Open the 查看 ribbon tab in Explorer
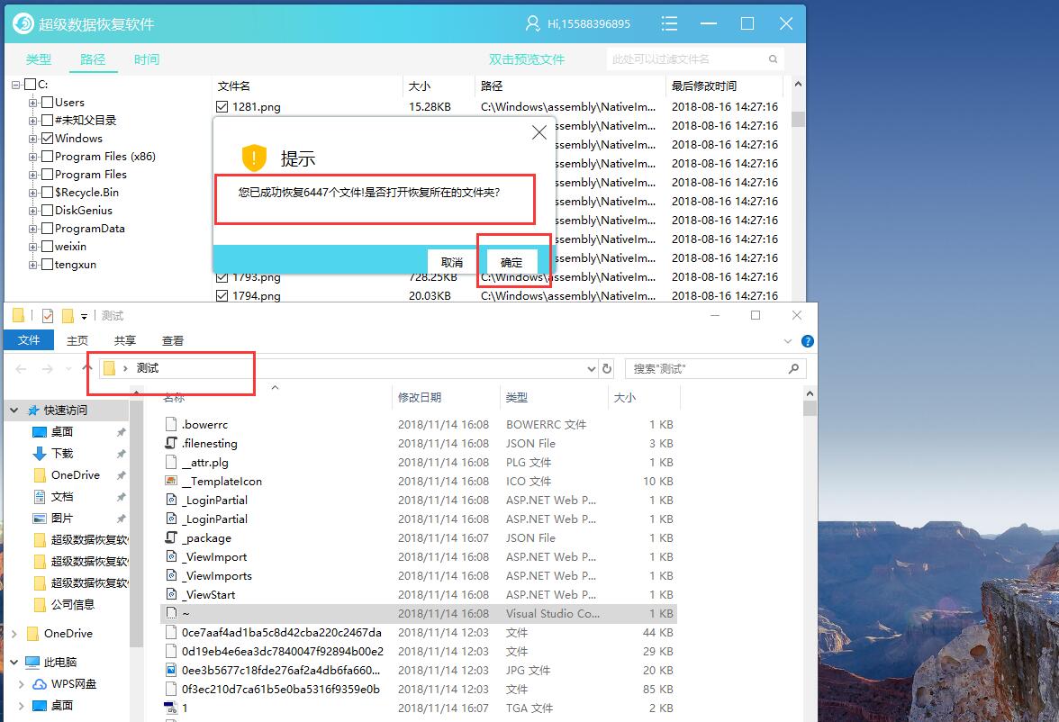Image resolution: width=1059 pixels, height=722 pixels. pos(172,340)
